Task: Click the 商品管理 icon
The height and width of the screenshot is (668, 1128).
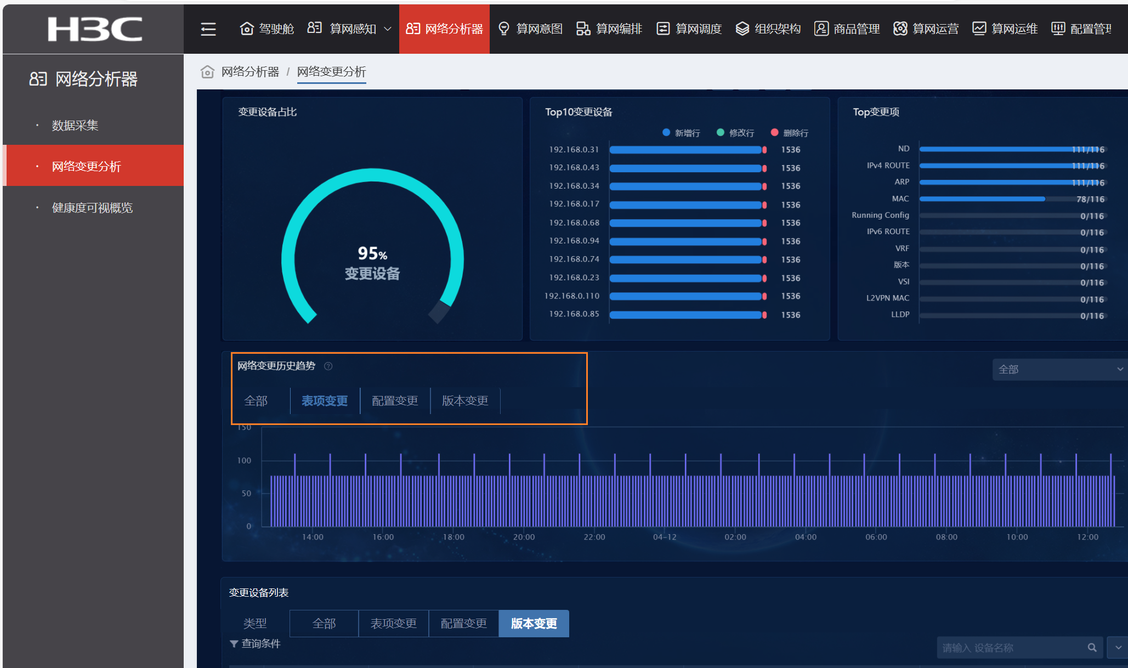Action: (x=821, y=29)
